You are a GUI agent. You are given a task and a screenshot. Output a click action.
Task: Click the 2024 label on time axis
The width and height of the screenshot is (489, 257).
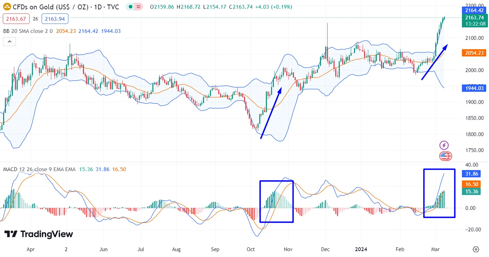361,249
